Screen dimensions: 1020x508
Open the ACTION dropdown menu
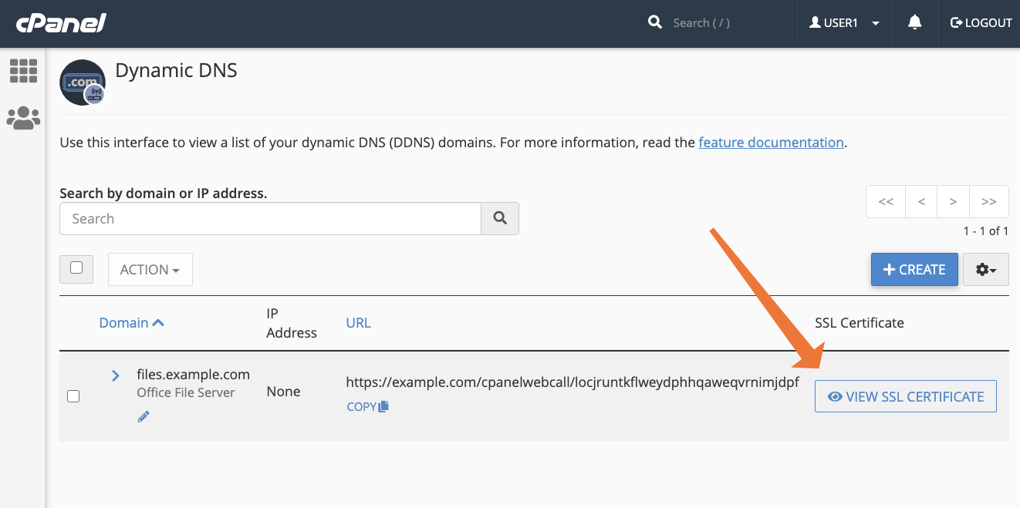pos(150,269)
